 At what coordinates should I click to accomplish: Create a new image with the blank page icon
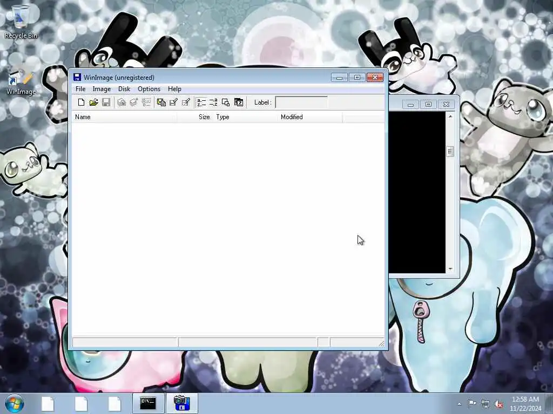81,102
